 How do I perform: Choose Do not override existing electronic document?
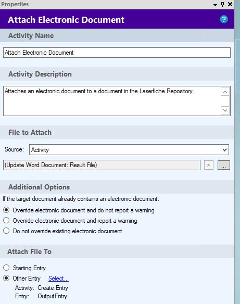tap(6, 231)
